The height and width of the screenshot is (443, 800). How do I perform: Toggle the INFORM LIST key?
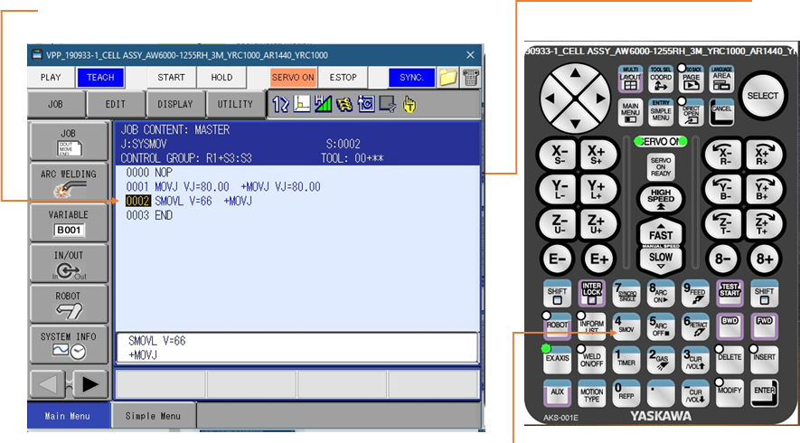click(x=592, y=326)
